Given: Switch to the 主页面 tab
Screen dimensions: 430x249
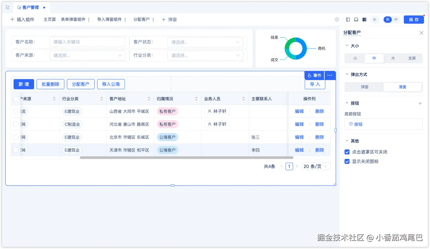Looking at the screenshot, I should coord(50,20).
